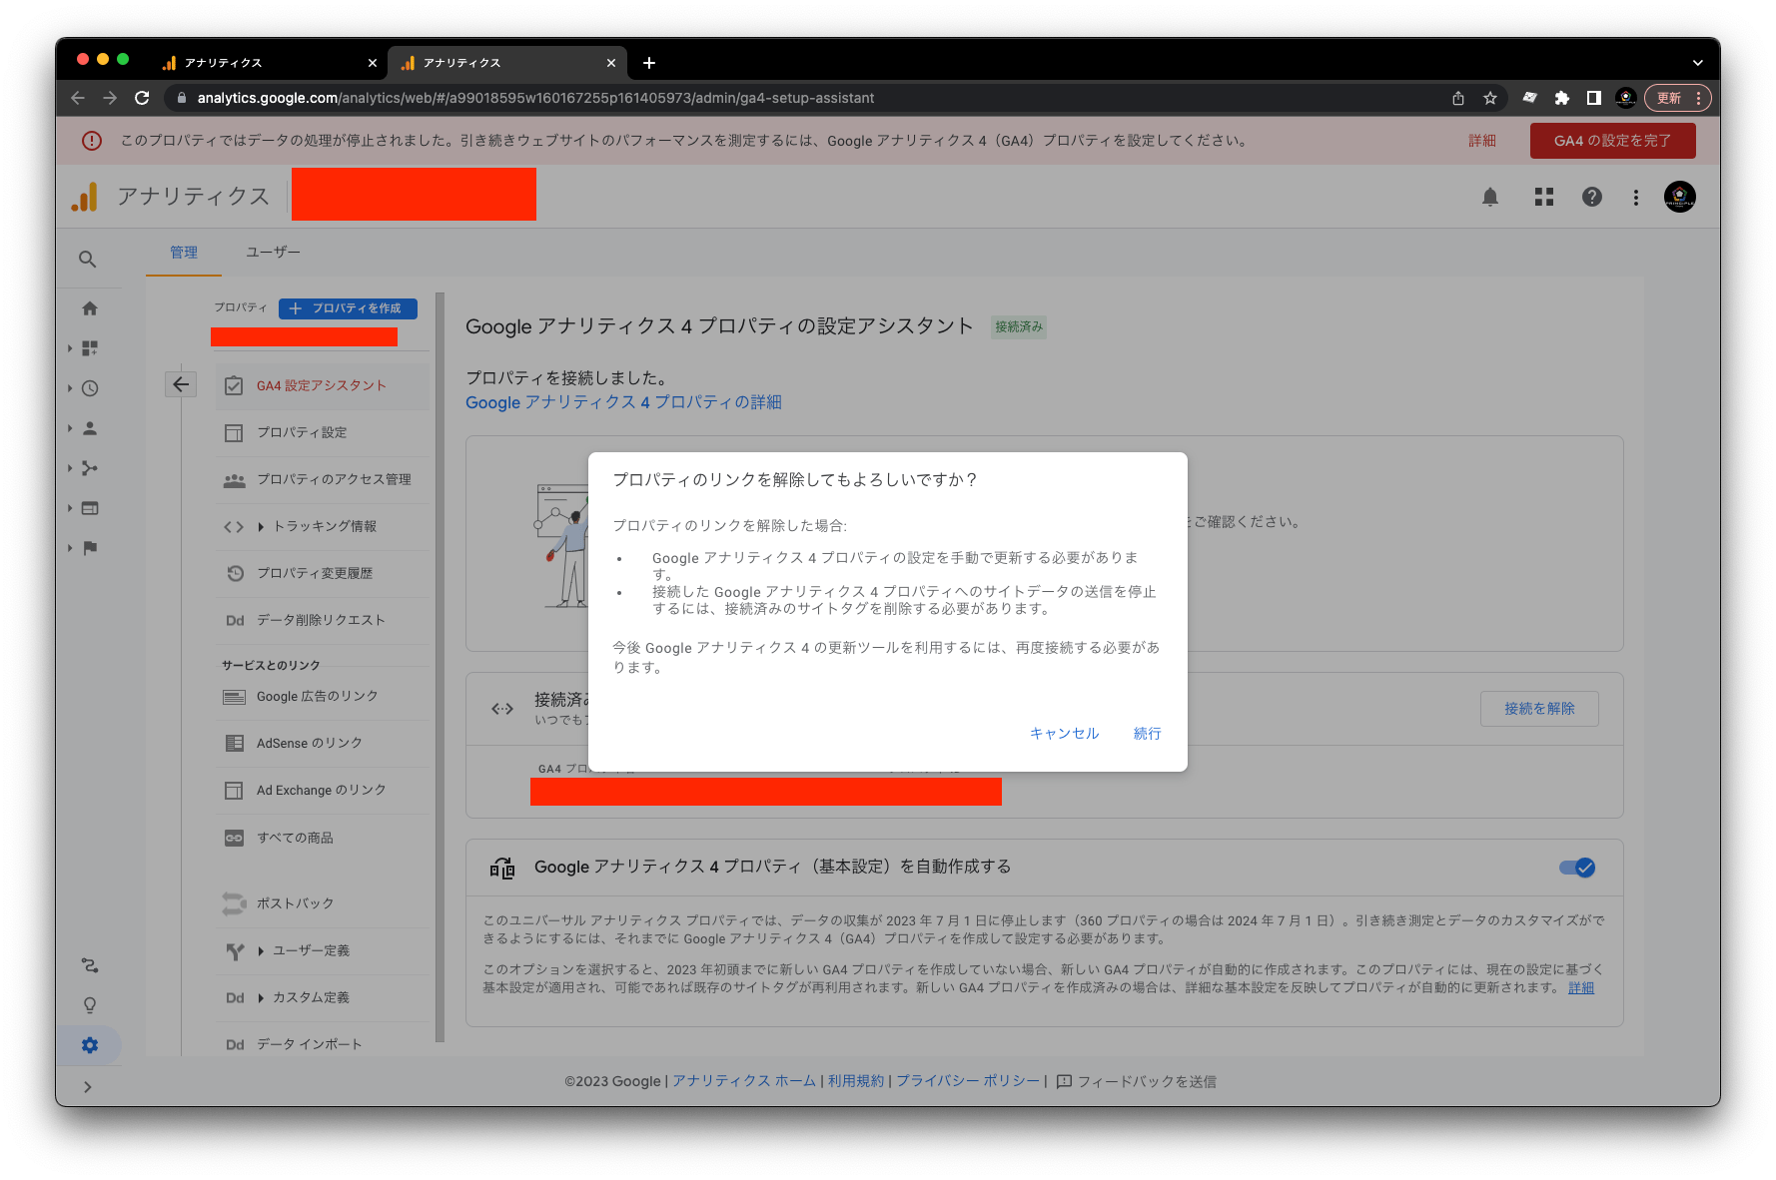Click the account avatar in Analytics header
The width and height of the screenshot is (1776, 1180).
(x=1680, y=197)
